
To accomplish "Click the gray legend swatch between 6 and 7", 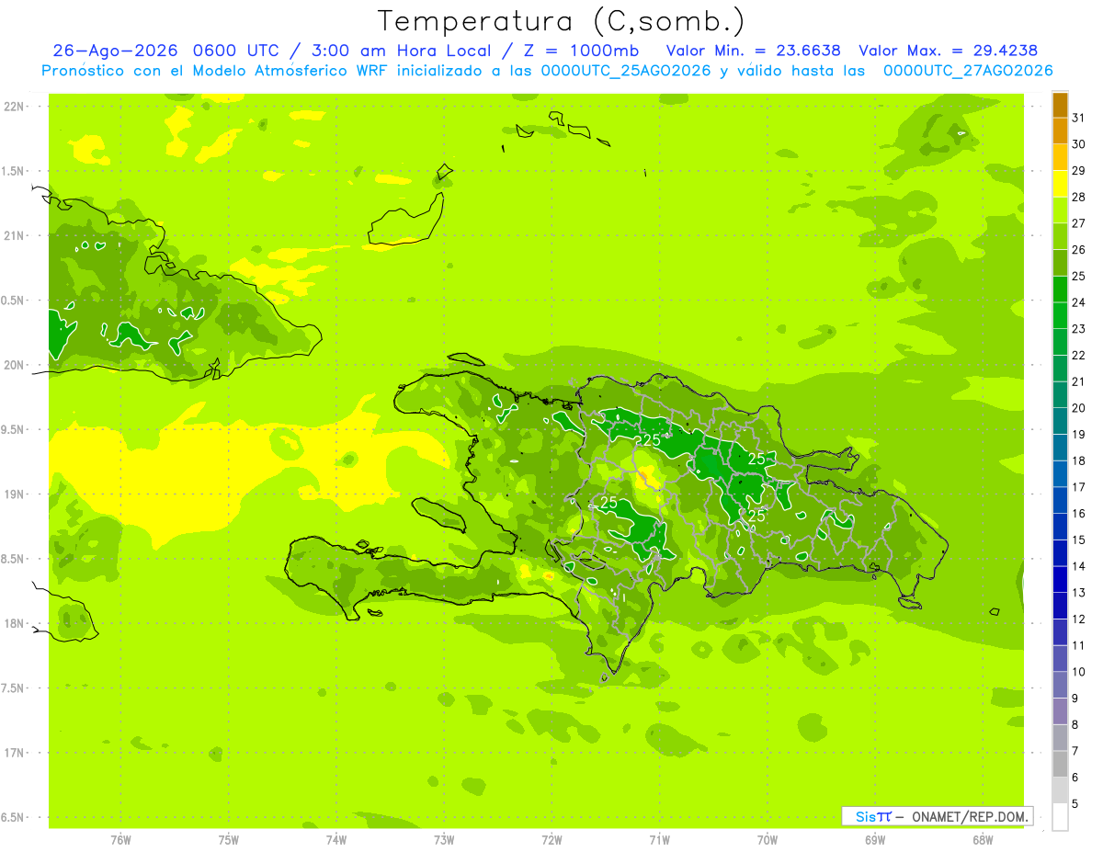I will tap(1060, 765).
